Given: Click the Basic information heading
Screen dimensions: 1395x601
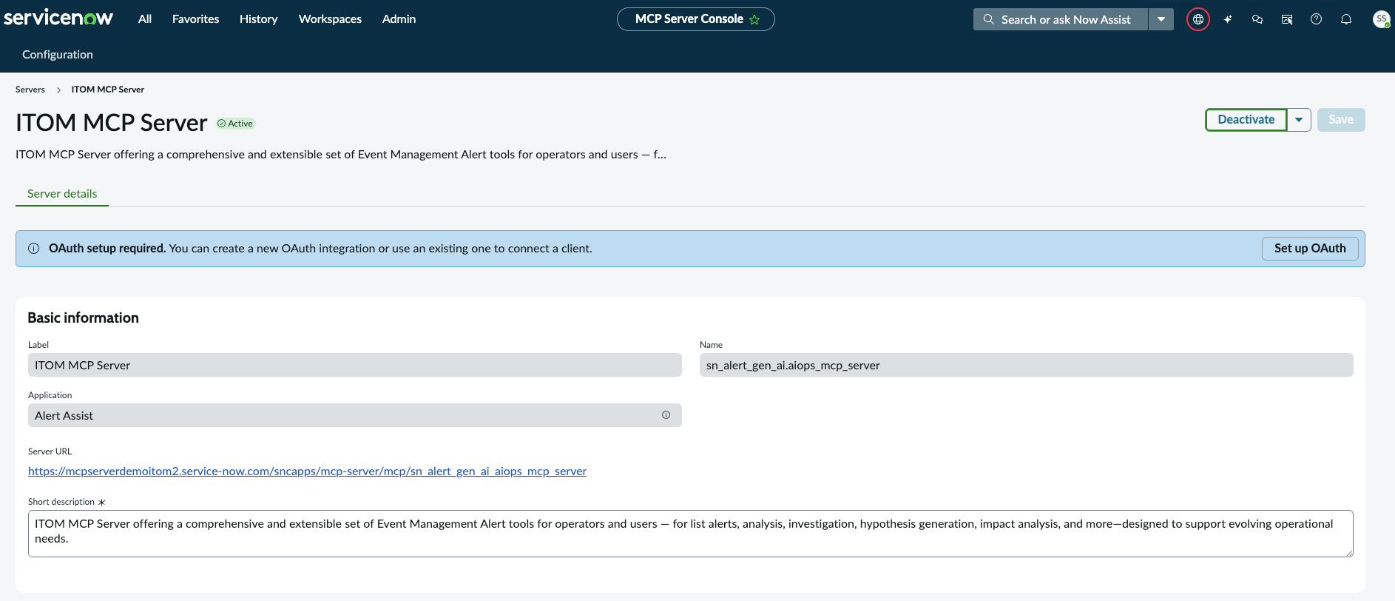Looking at the screenshot, I should pos(84,318).
